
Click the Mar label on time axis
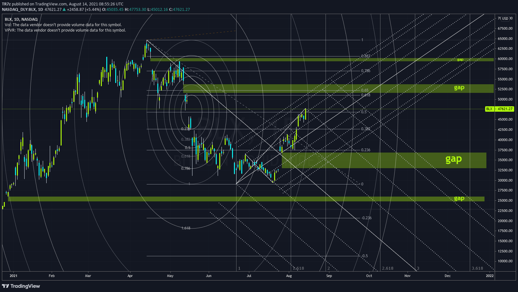point(88,276)
